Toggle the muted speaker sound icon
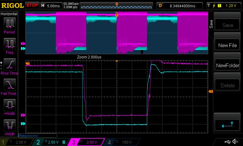 pos(235,141)
